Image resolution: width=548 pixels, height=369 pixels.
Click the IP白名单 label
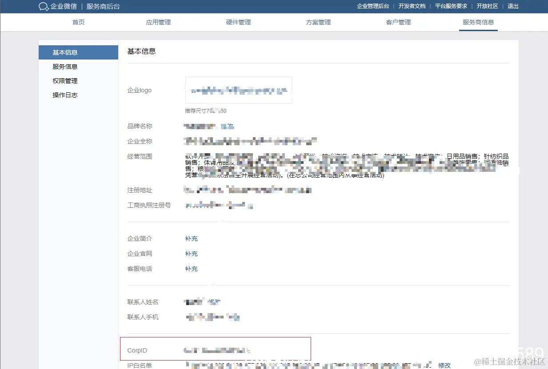[x=140, y=365]
